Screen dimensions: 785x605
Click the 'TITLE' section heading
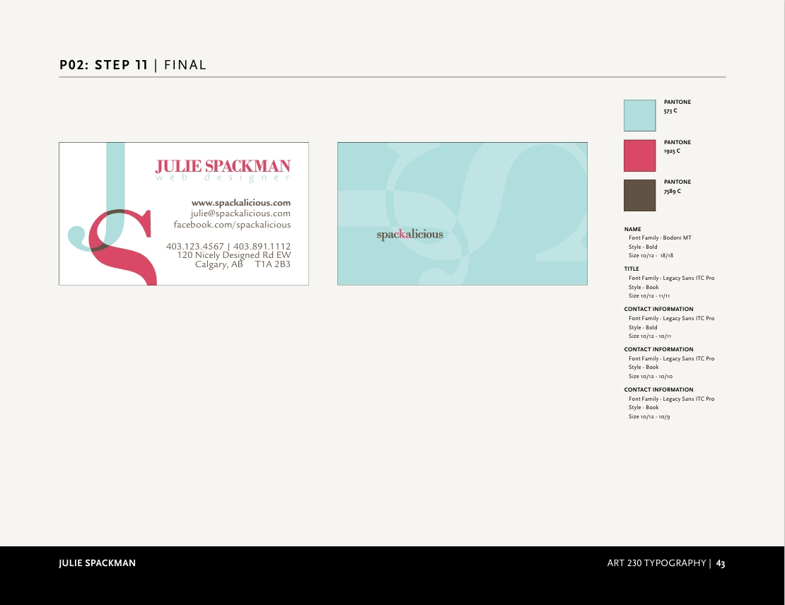[632, 269]
